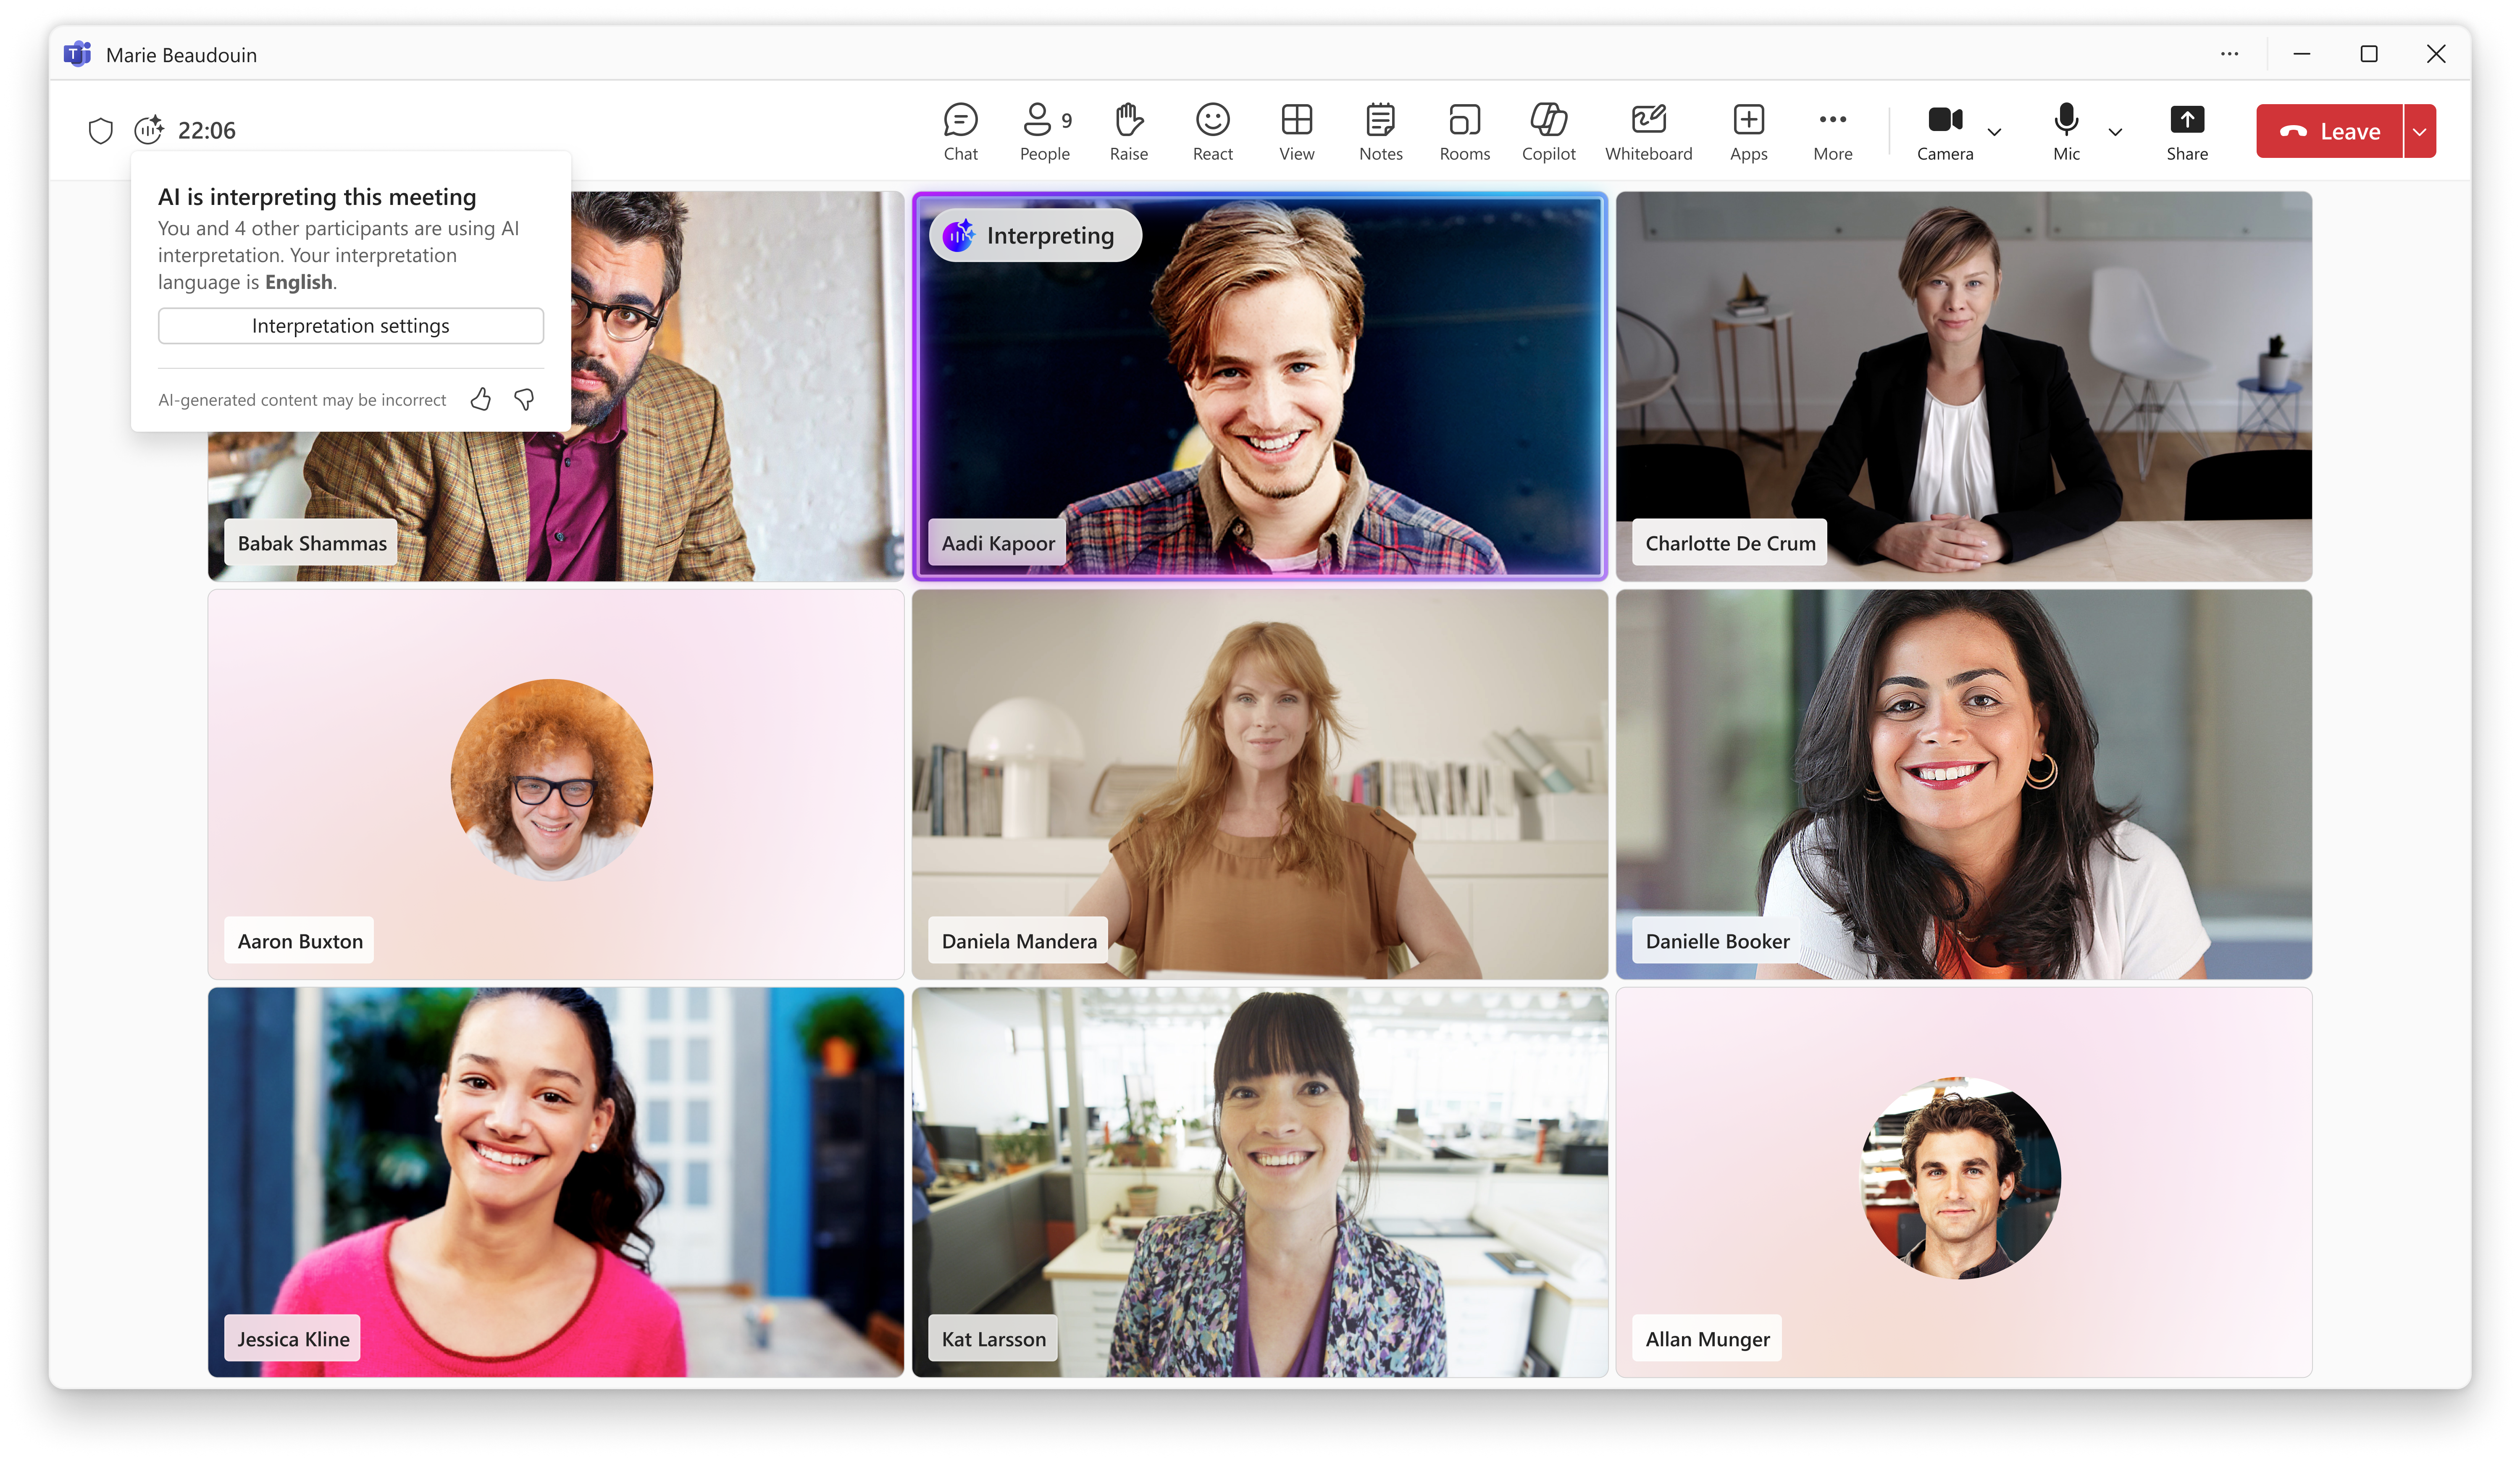
Task: Show the People participants list
Action: pos(1044,131)
